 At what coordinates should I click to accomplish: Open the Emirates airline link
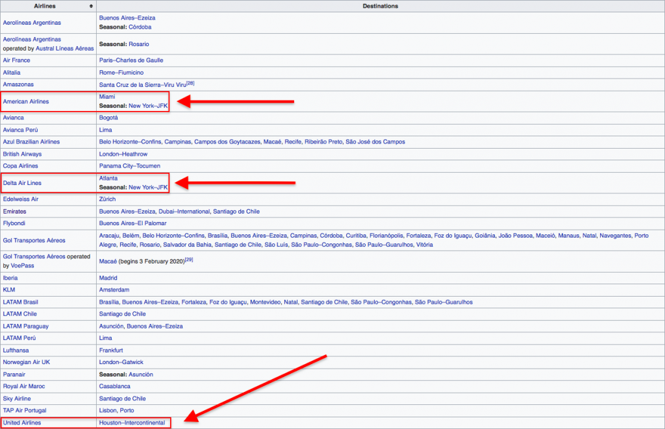(x=14, y=211)
